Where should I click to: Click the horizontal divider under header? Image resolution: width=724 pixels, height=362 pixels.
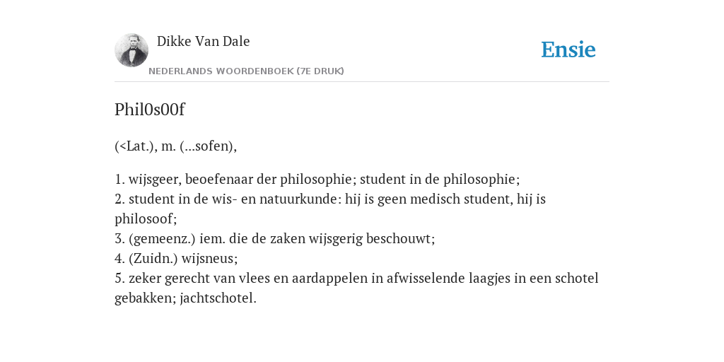point(362,82)
